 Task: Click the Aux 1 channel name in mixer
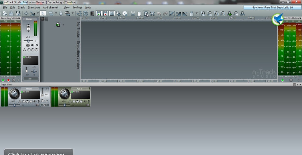[x=80, y=89]
